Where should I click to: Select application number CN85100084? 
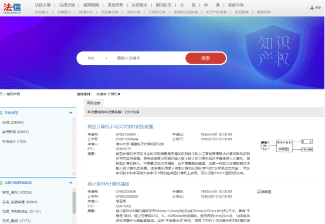pyautogui.click(x=126, y=135)
